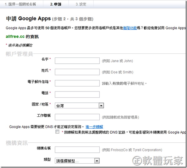The image size is (187, 168).
Task: Open the 進一步瞭解 DNS link
Action: point(94,127)
